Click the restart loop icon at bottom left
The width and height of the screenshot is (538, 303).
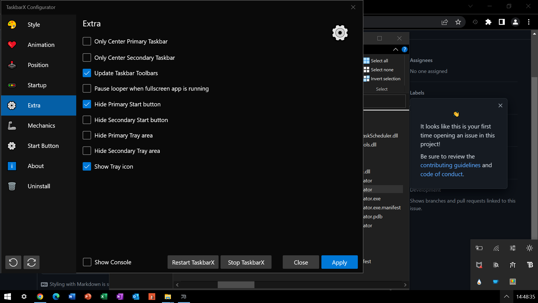pos(31,262)
